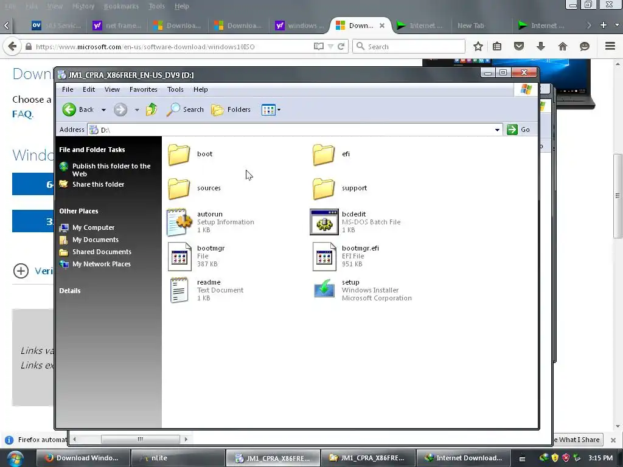Click Firefox back navigation button
The image size is (623, 467).
click(x=12, y=46)
